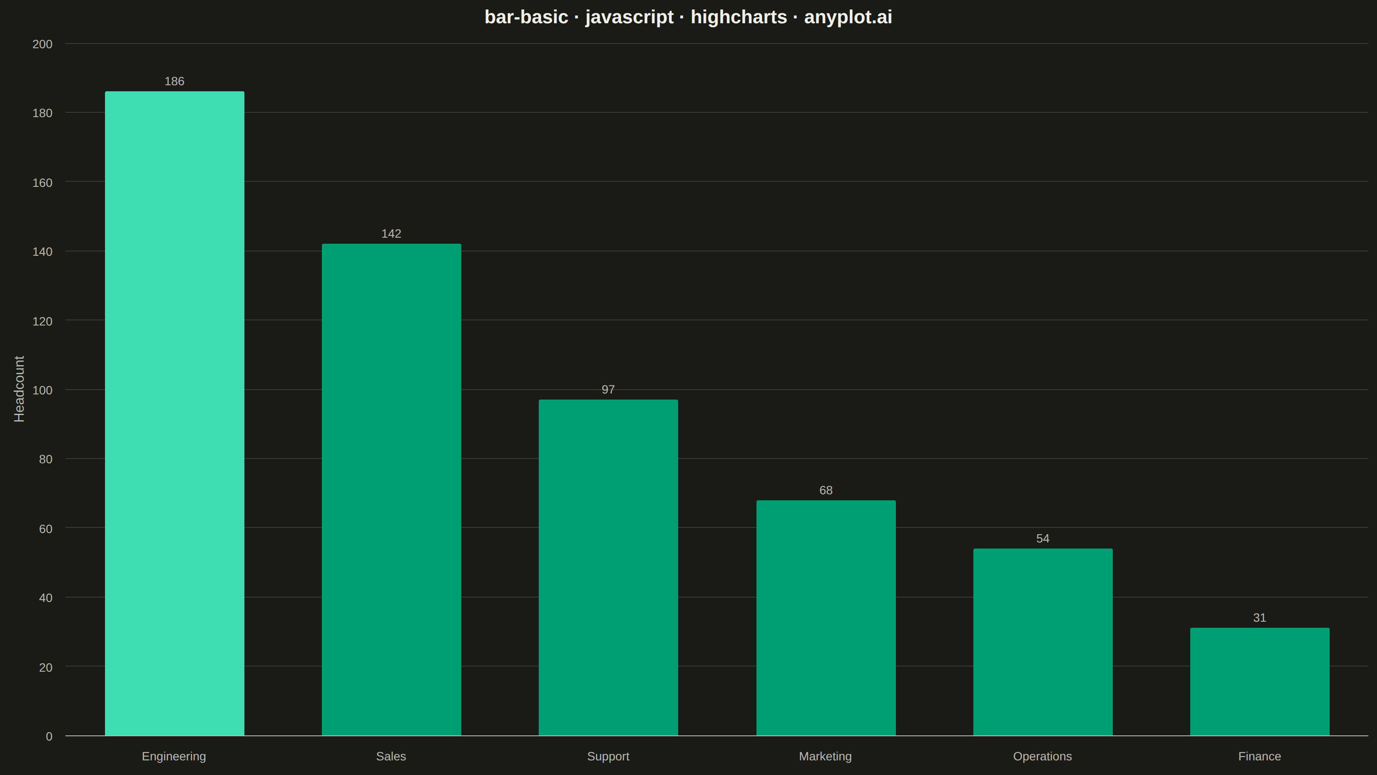Click the 97 data label
This screenshot has height=775, width=1377.
click(x=608, y=389)
